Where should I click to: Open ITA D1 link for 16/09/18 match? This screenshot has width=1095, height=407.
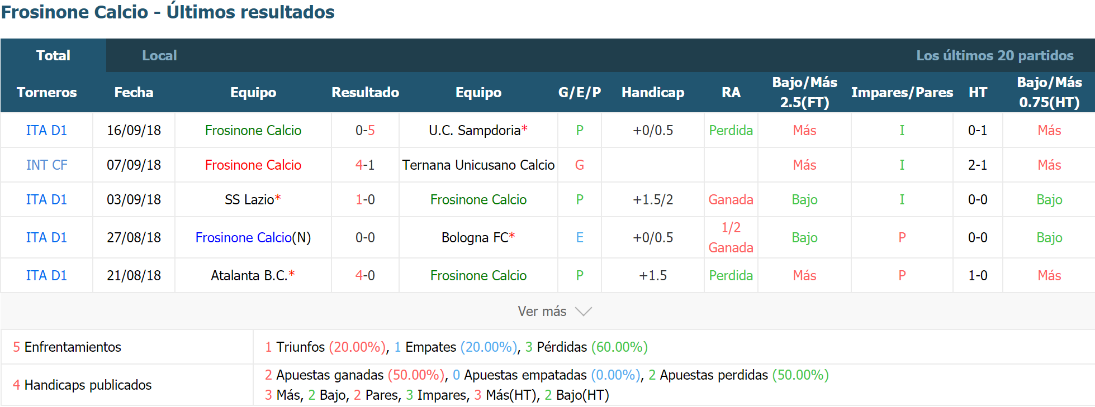tap(46, 130)
